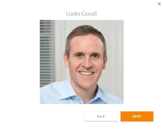This screenshot has width=163, height=131.
Task: Return to the previous step via Back
Action: 101,116
